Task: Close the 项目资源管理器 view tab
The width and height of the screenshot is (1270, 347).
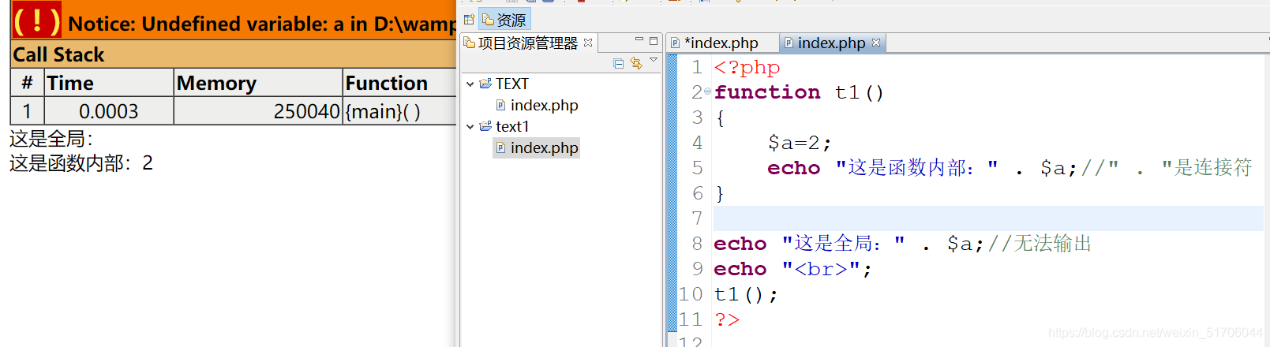Action: pos(588,43)
